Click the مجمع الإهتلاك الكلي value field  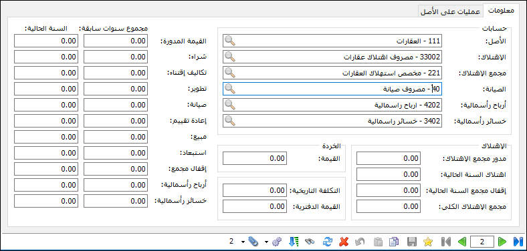pos(388,206)
